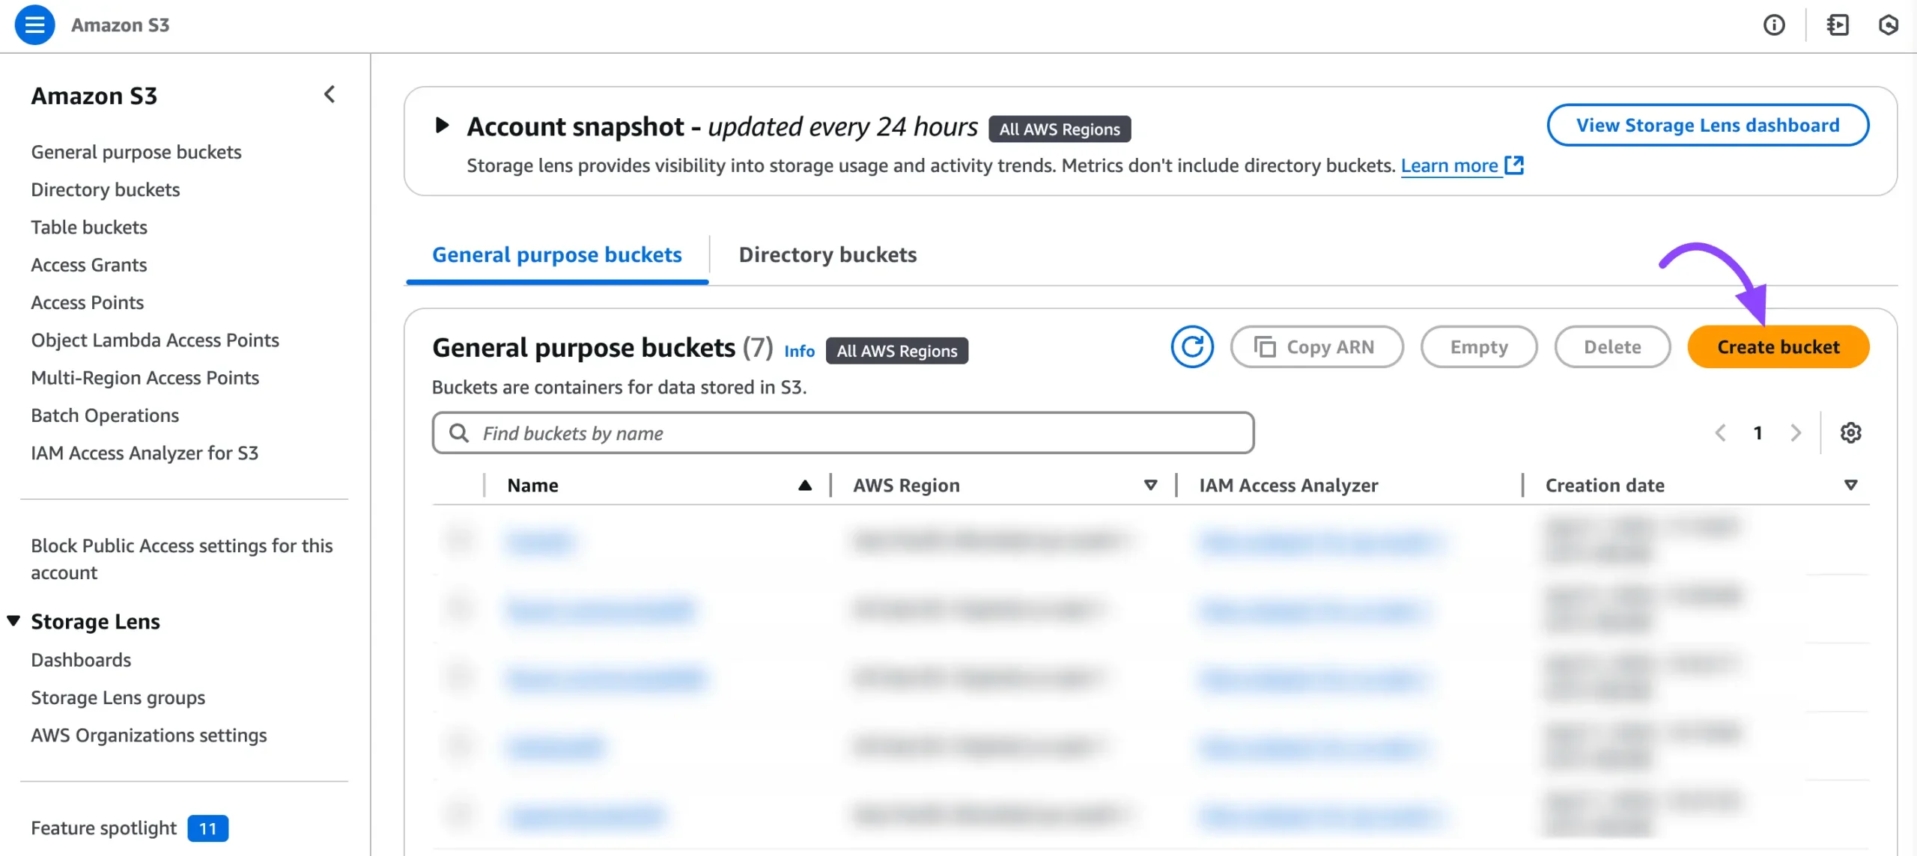Image resolution: width=1917 pixels, height=856 pixels.
Task: Open the Info link next to bucket count
Action: pyautogui.click(x=799, y=350)
